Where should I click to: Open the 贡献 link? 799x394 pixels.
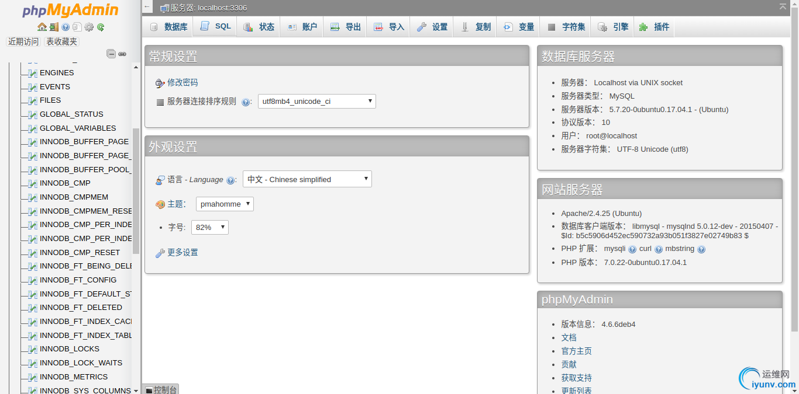coord(569,365)
